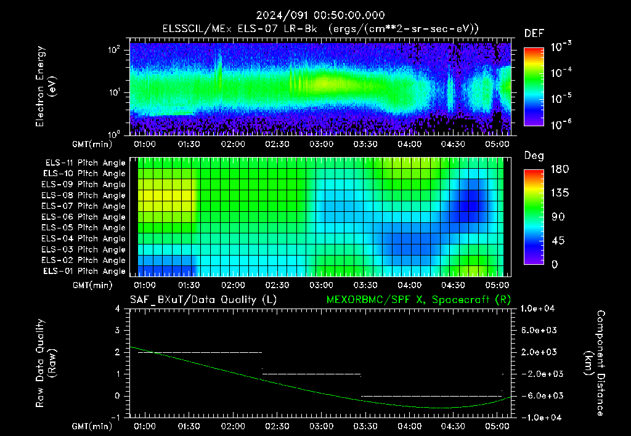This screenshot has height=436, width=631.
Task: Click the 10^-6 value on DEF scale
Action: (x=561, y=124)
